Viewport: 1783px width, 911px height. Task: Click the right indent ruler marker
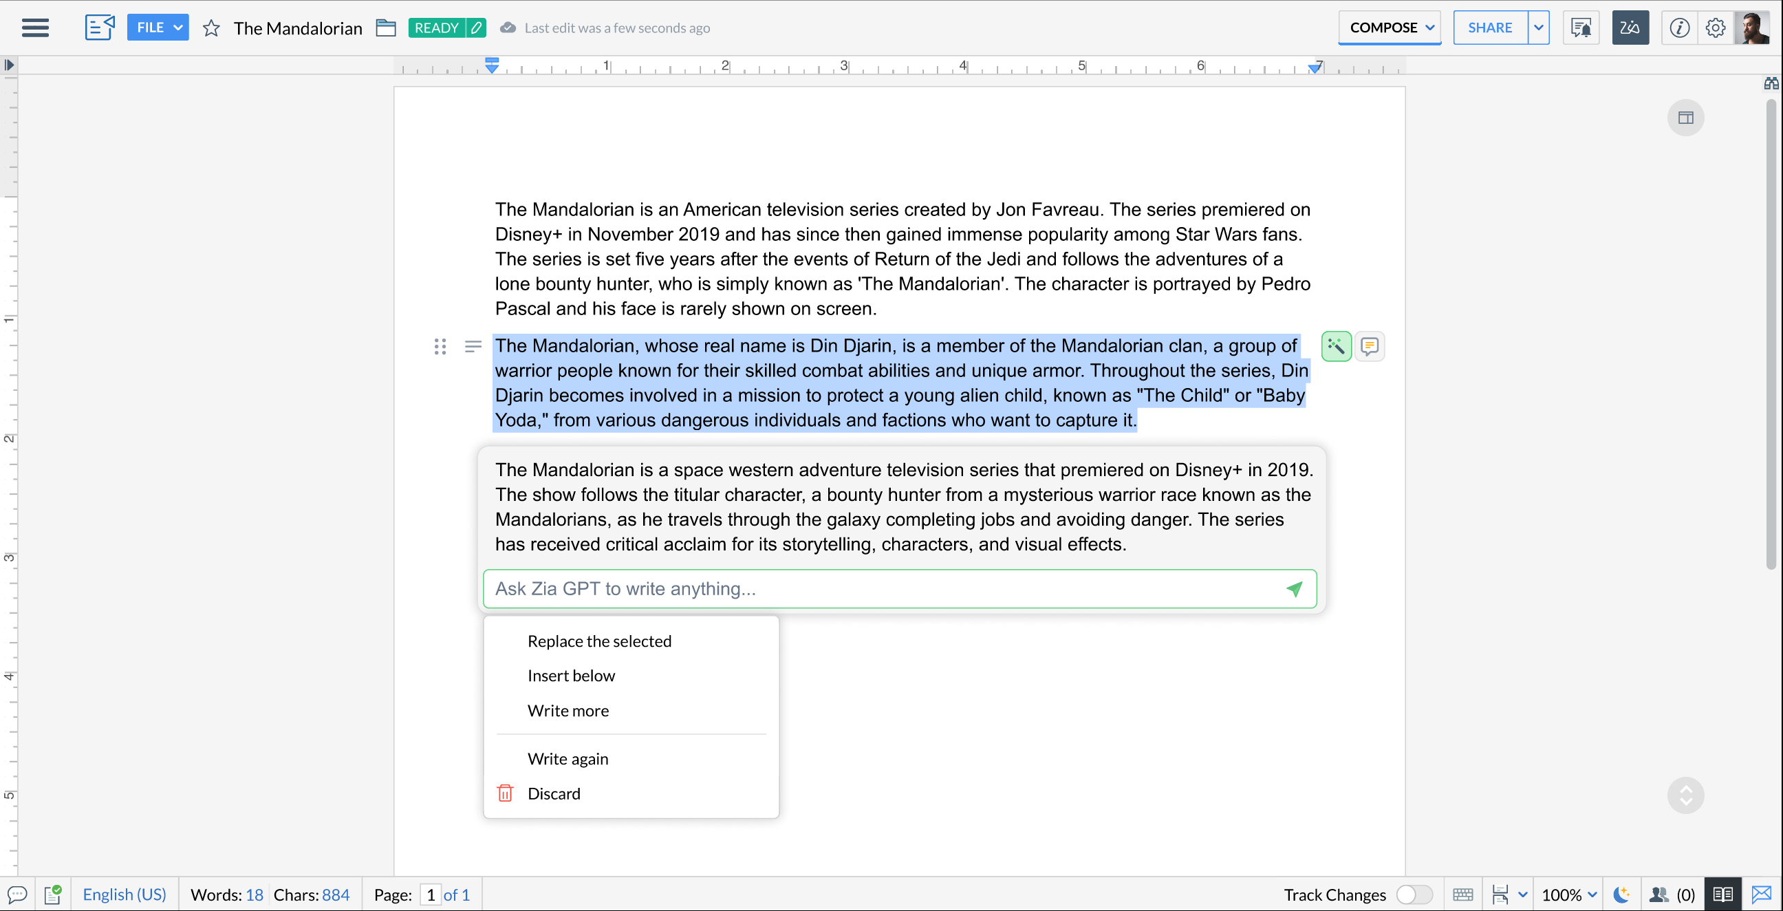1315,68
